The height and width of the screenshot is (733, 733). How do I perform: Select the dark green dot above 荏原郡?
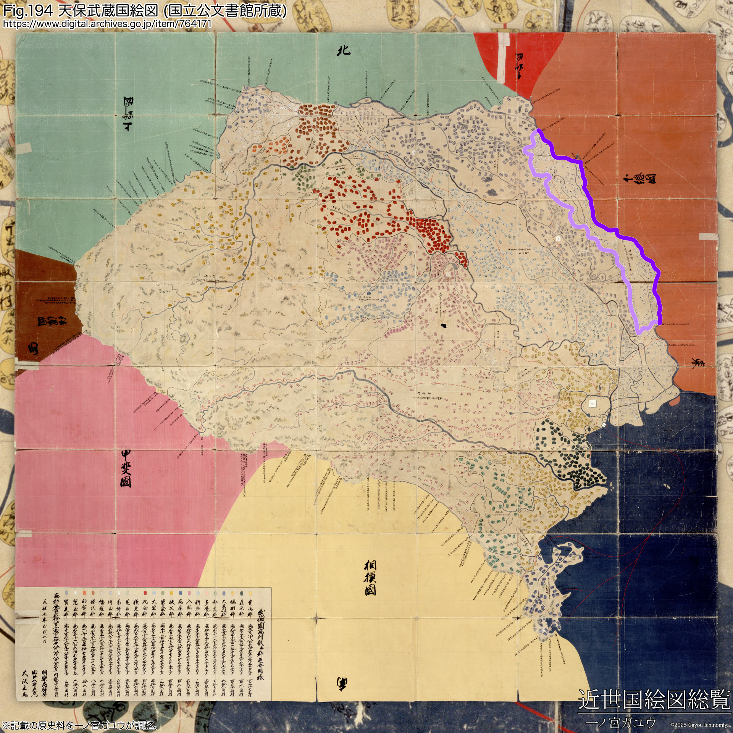(242, 593)
